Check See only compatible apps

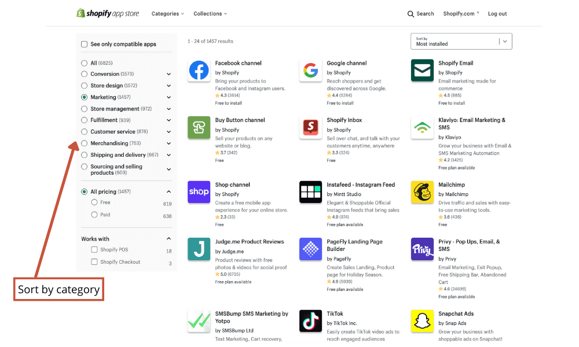tap(84, 45)
